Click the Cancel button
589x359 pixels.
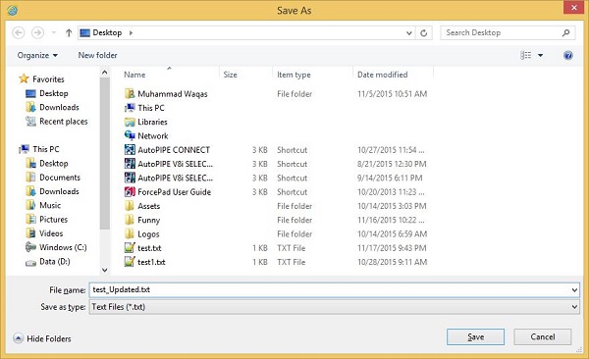[543, 336]
